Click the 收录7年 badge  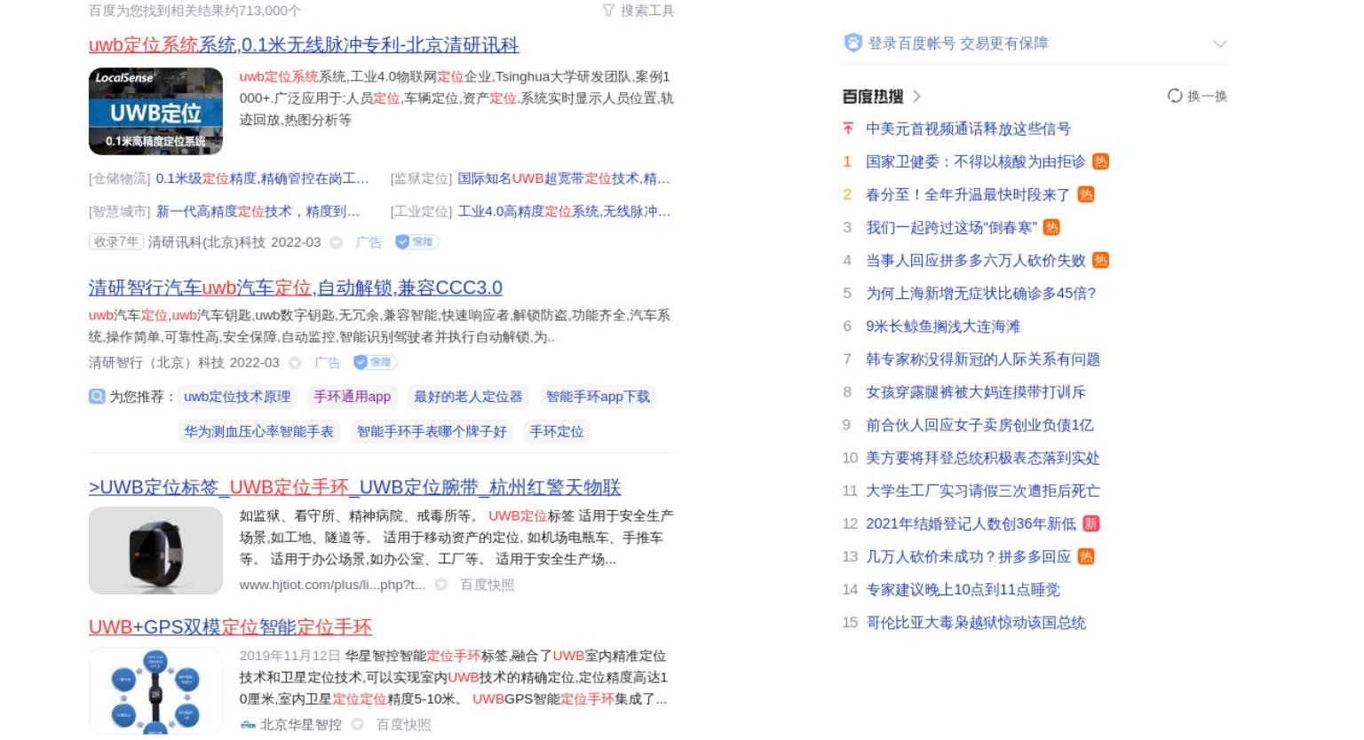click(116, 241)
